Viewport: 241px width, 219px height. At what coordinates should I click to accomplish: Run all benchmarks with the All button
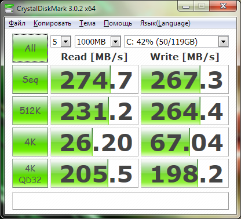tap(30, 48)
